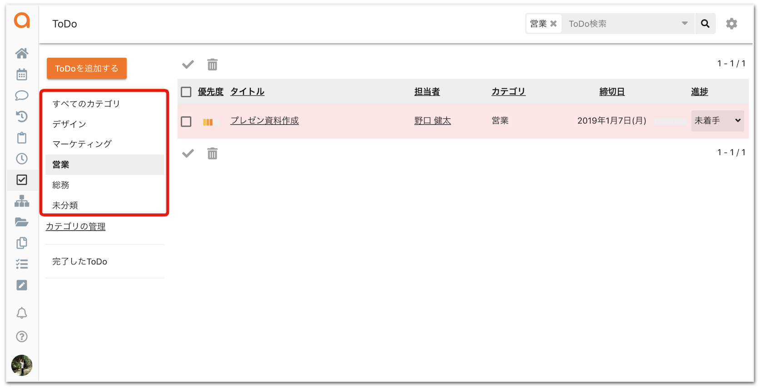Select デザイン category
761x389 pixels.
pos(105,124)
